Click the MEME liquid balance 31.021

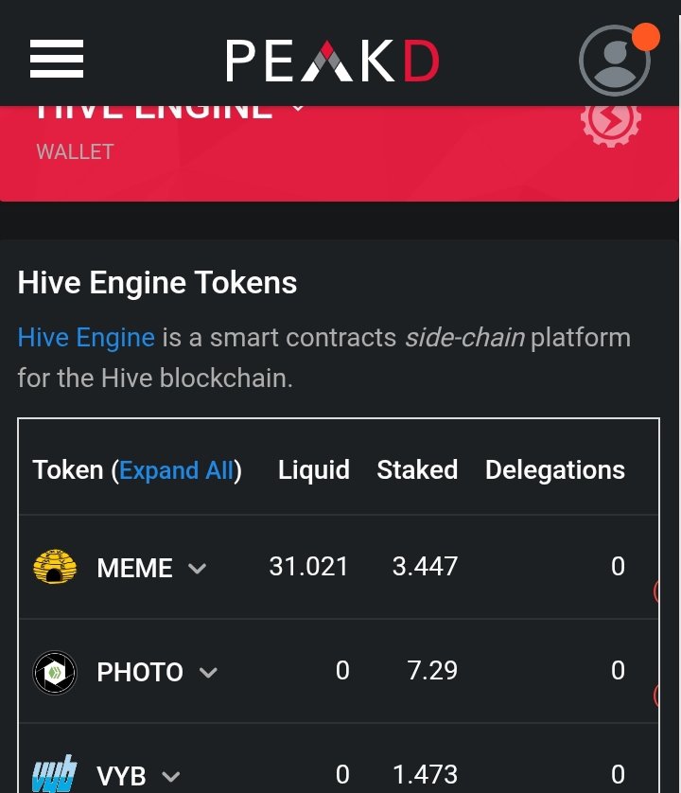308,567
